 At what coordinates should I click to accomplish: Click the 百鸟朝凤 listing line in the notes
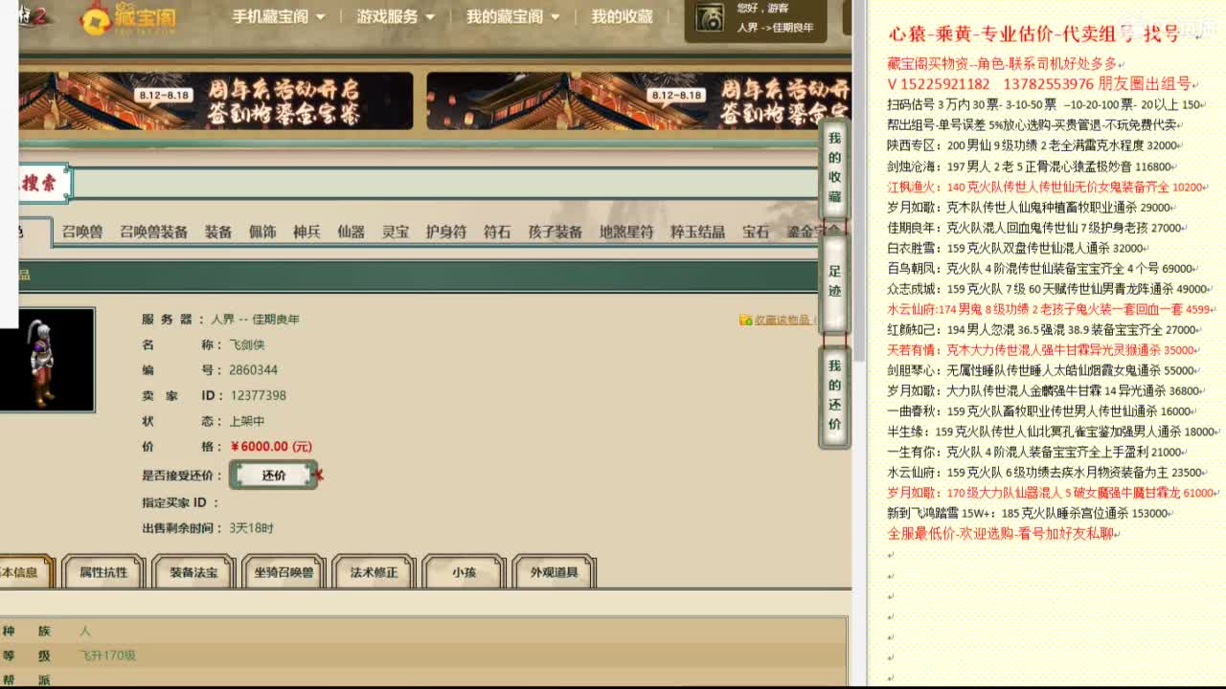[1043, 269]
